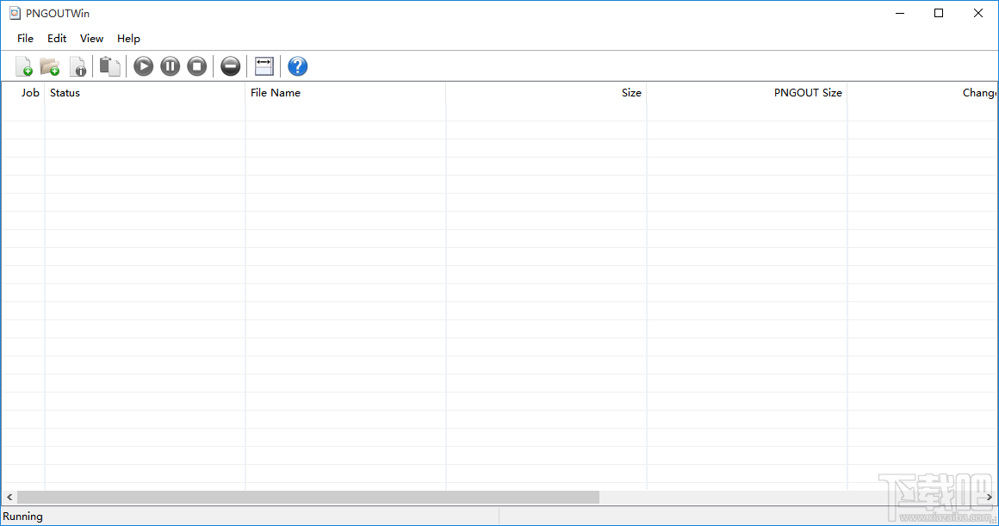Click the scrollbar left arrow

click(x=9, y=498)
